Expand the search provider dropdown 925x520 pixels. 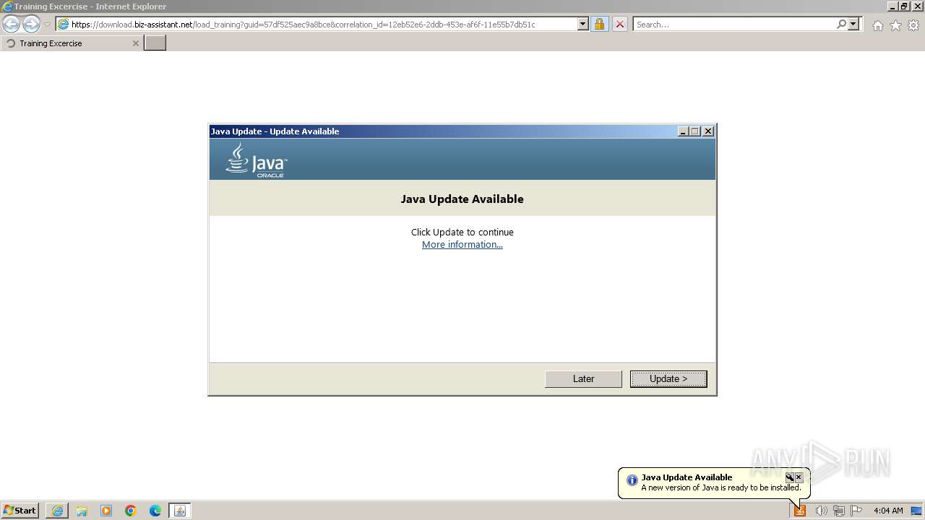tap(853, 25)
